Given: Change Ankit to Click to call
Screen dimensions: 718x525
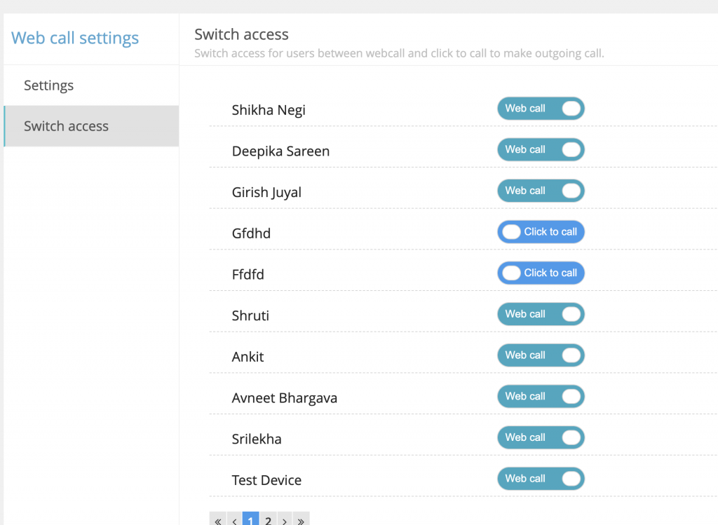Looking at the screenshot, I should tap(541, 355).
